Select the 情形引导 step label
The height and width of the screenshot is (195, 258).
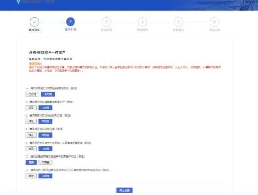70,29
